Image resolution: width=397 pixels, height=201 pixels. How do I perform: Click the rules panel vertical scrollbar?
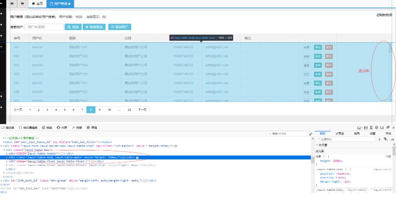click(x=394, y=151)
